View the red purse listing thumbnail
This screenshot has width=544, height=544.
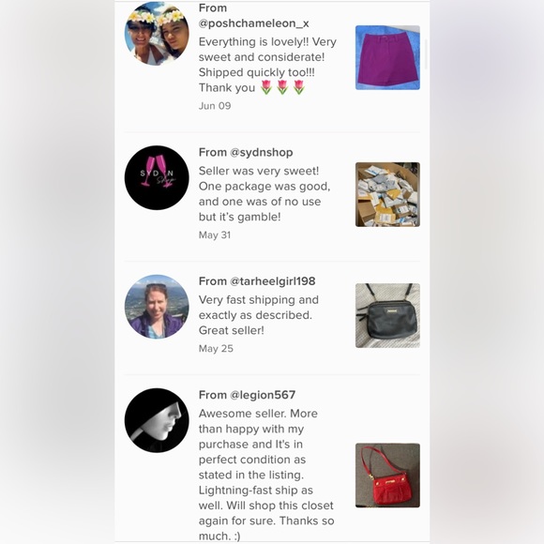(x=387, y=476)
